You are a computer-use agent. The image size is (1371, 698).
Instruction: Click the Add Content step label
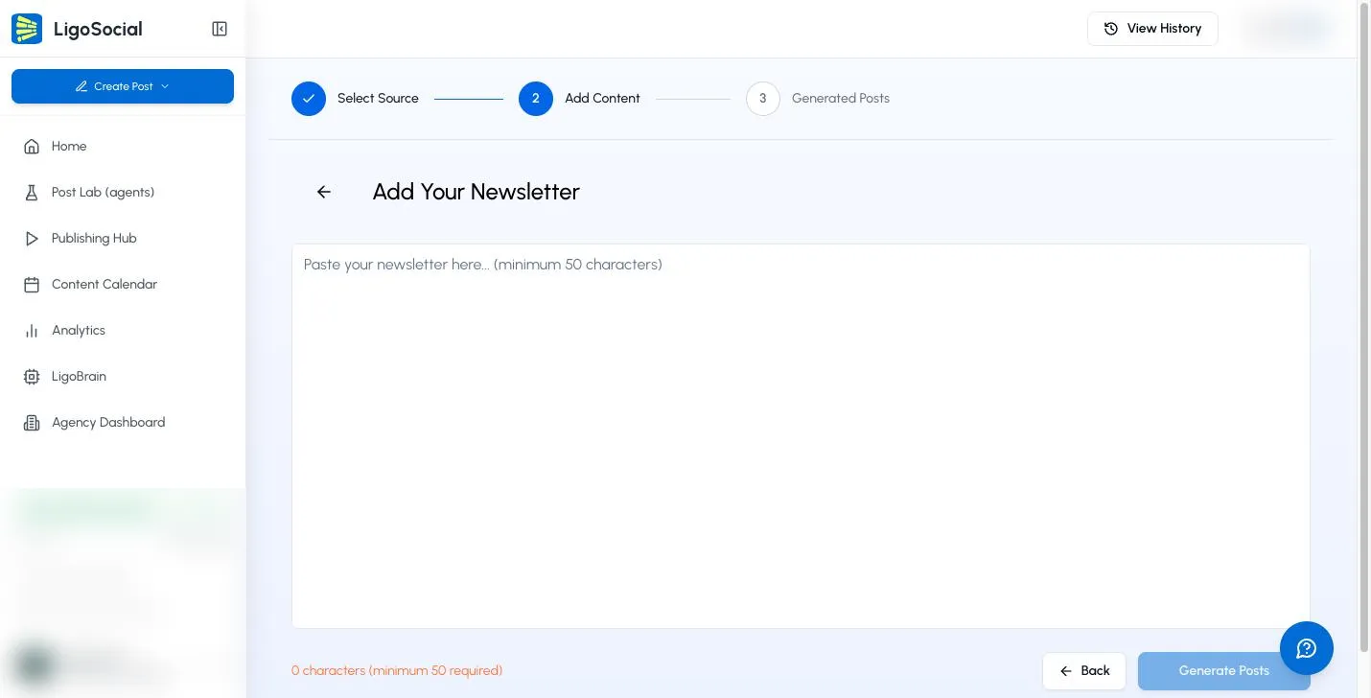602,98
